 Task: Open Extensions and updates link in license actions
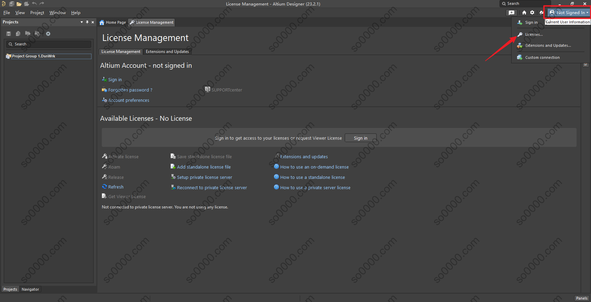click(x=304, y=157)
